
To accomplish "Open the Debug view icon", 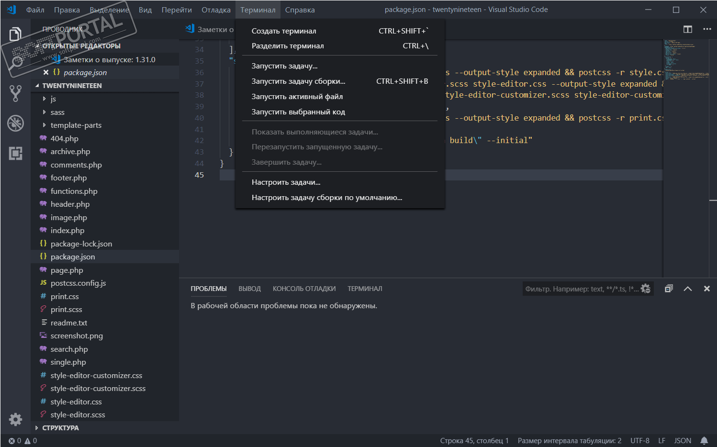I will (x=15, y=123).
